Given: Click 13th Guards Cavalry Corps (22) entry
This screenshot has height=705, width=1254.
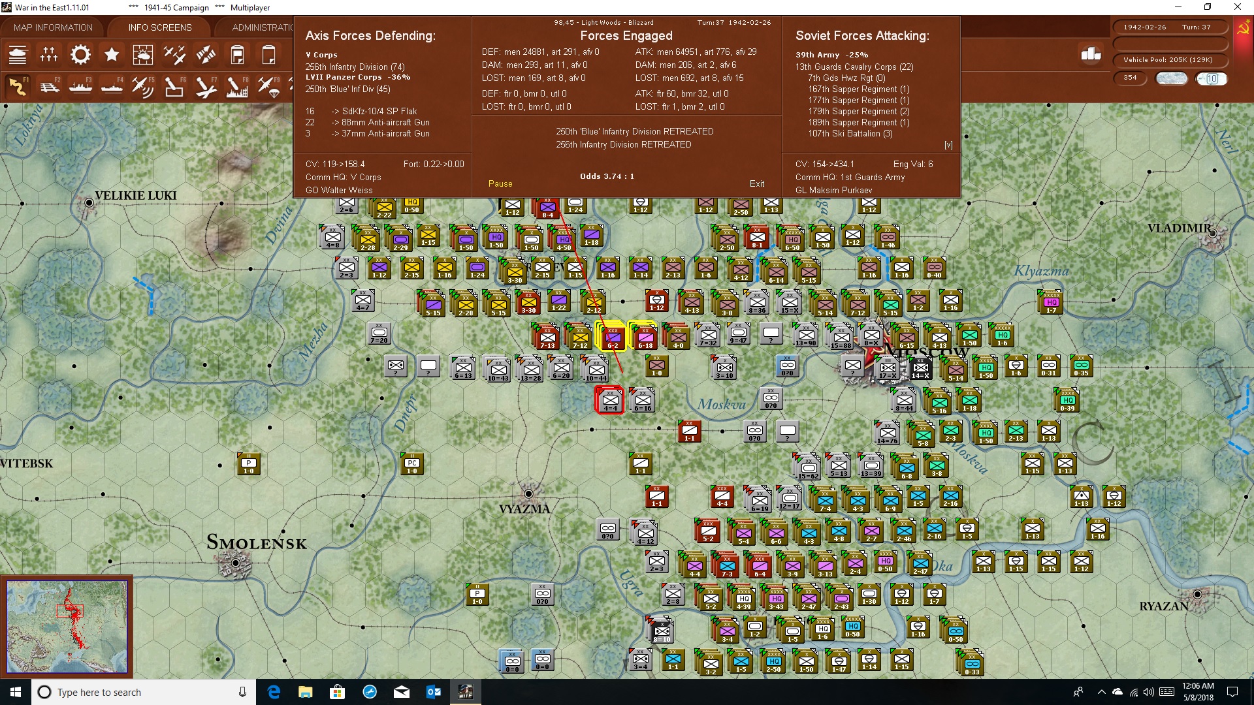Looking at the screenshot, I should point(854,67).
